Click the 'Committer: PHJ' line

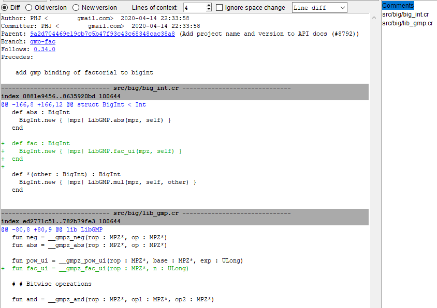(100, 26)
